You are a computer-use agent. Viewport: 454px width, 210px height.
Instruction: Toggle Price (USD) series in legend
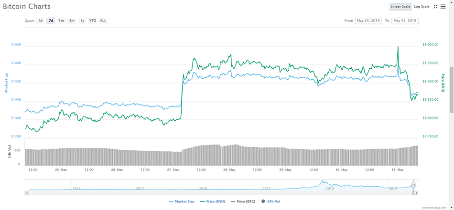(x=213, y=202)
